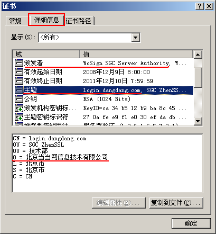This screenshot has width=216, height=234.
Task: Click the <所有> combo box field
Action: [89, 38]
